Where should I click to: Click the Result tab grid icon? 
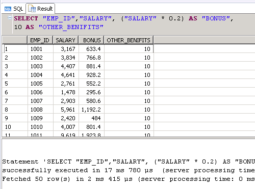(x=32, y=9)
